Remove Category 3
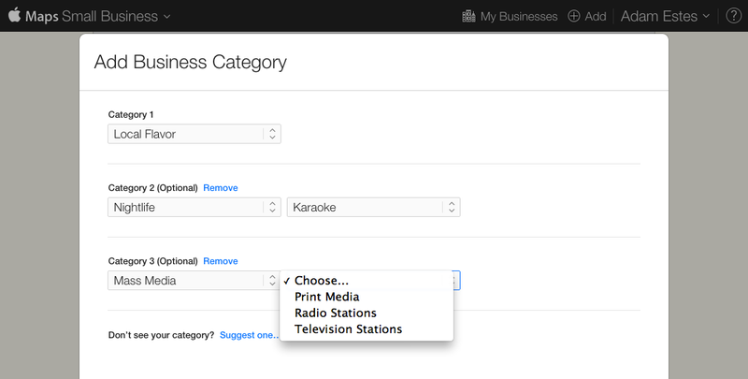Image resolution: width=748 pixels, height=379 pixels. (x=221, y=261)
